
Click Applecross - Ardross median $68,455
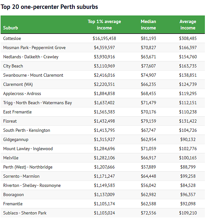148,93
